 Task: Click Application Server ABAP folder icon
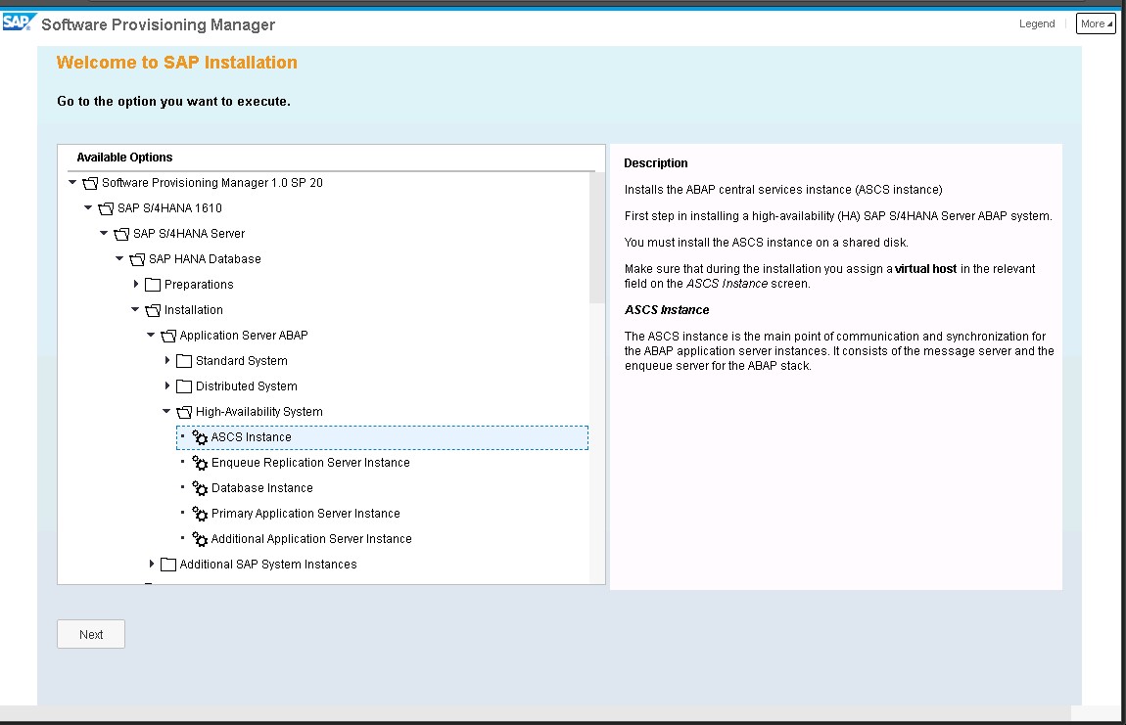tap(168, 336)
